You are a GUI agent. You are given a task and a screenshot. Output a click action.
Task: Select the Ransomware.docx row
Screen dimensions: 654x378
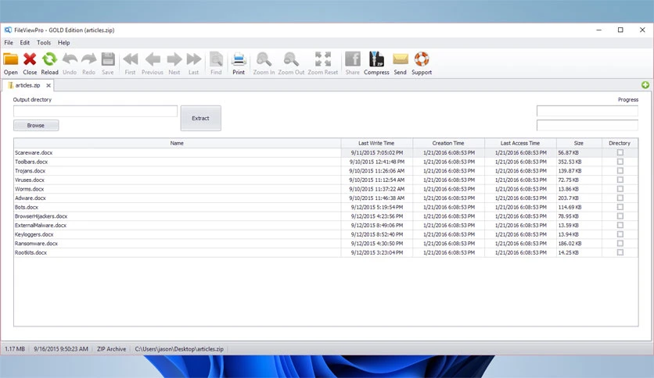tap(325, 244)
